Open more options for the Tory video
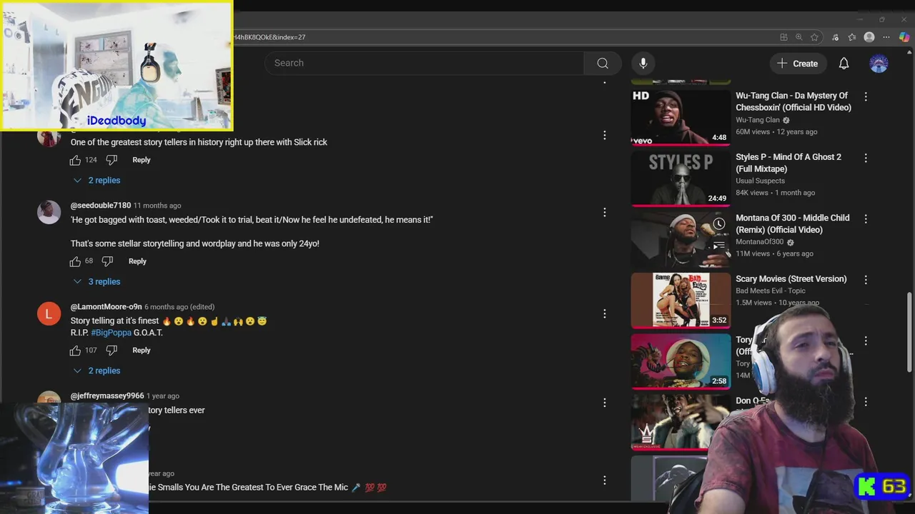This screenshot has width=915, height=514. (866, 341)
